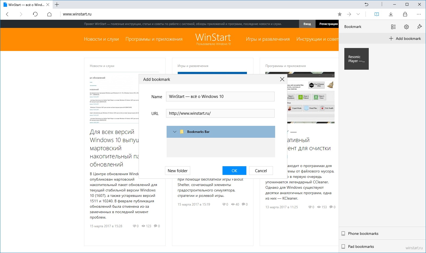Open Программы и приложения menu item

(154, 39)
